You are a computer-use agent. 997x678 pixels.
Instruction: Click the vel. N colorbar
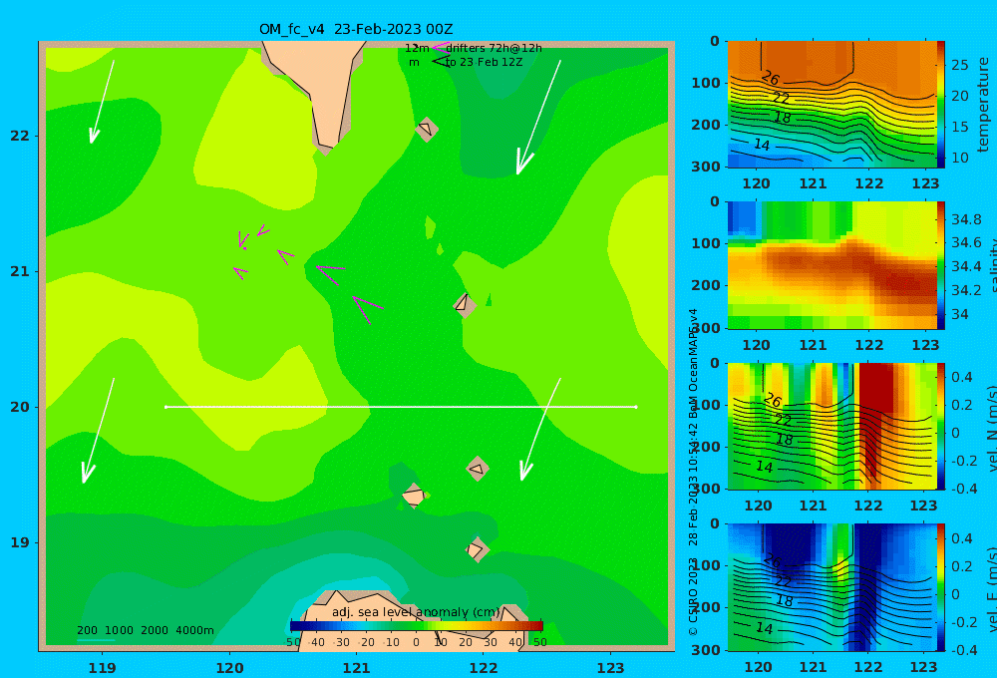click(x=941, y=426)
